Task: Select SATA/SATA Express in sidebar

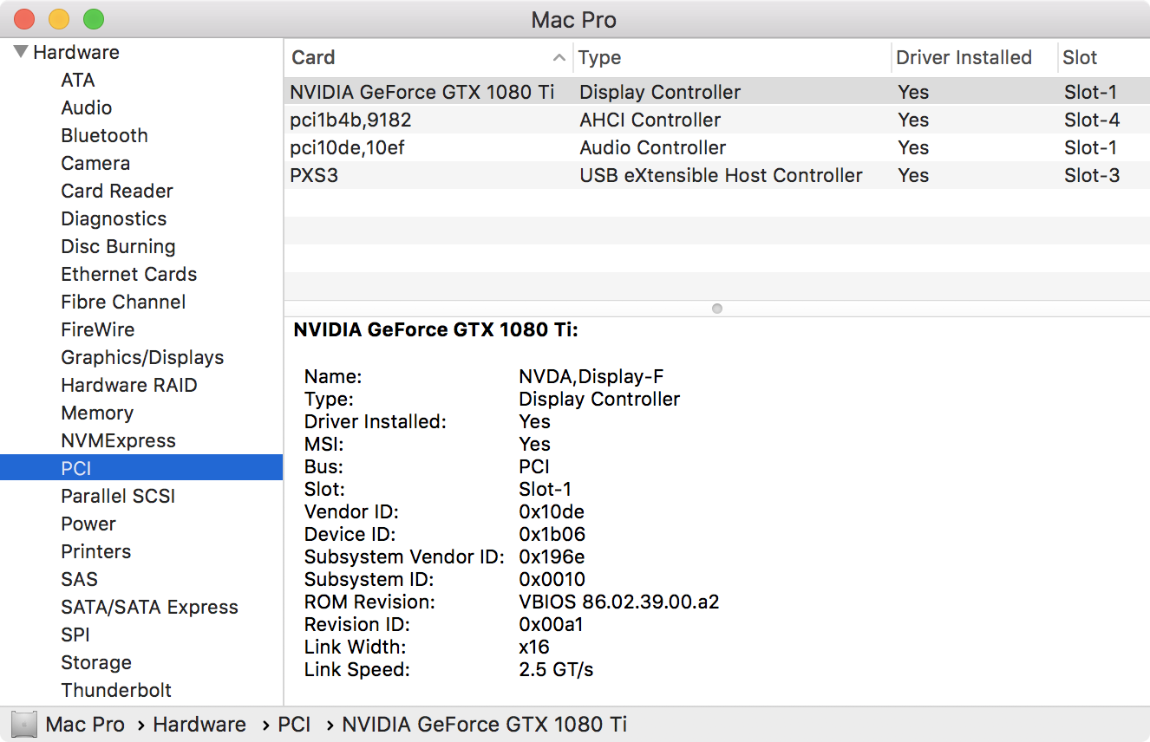Action: (149, 607)
